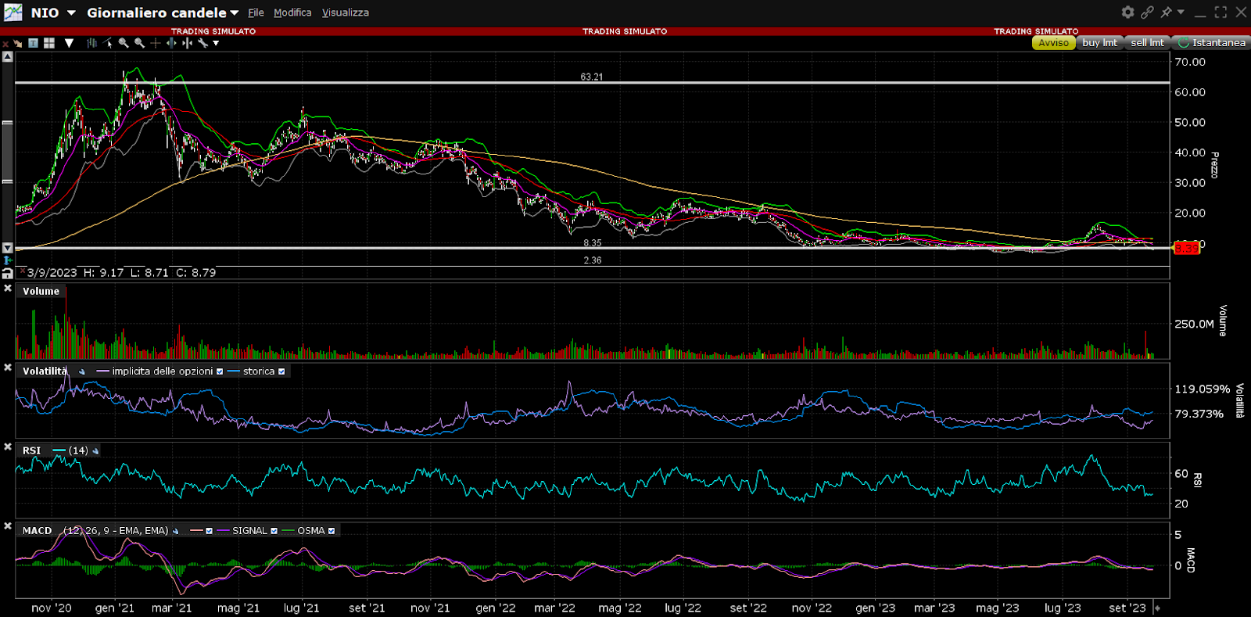Activate the crosshair cursor tool
The height and width of the screenshot is (617, 1251).
pos(156,43)
